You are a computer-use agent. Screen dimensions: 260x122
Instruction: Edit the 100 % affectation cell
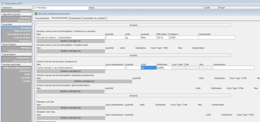[162, 38]
